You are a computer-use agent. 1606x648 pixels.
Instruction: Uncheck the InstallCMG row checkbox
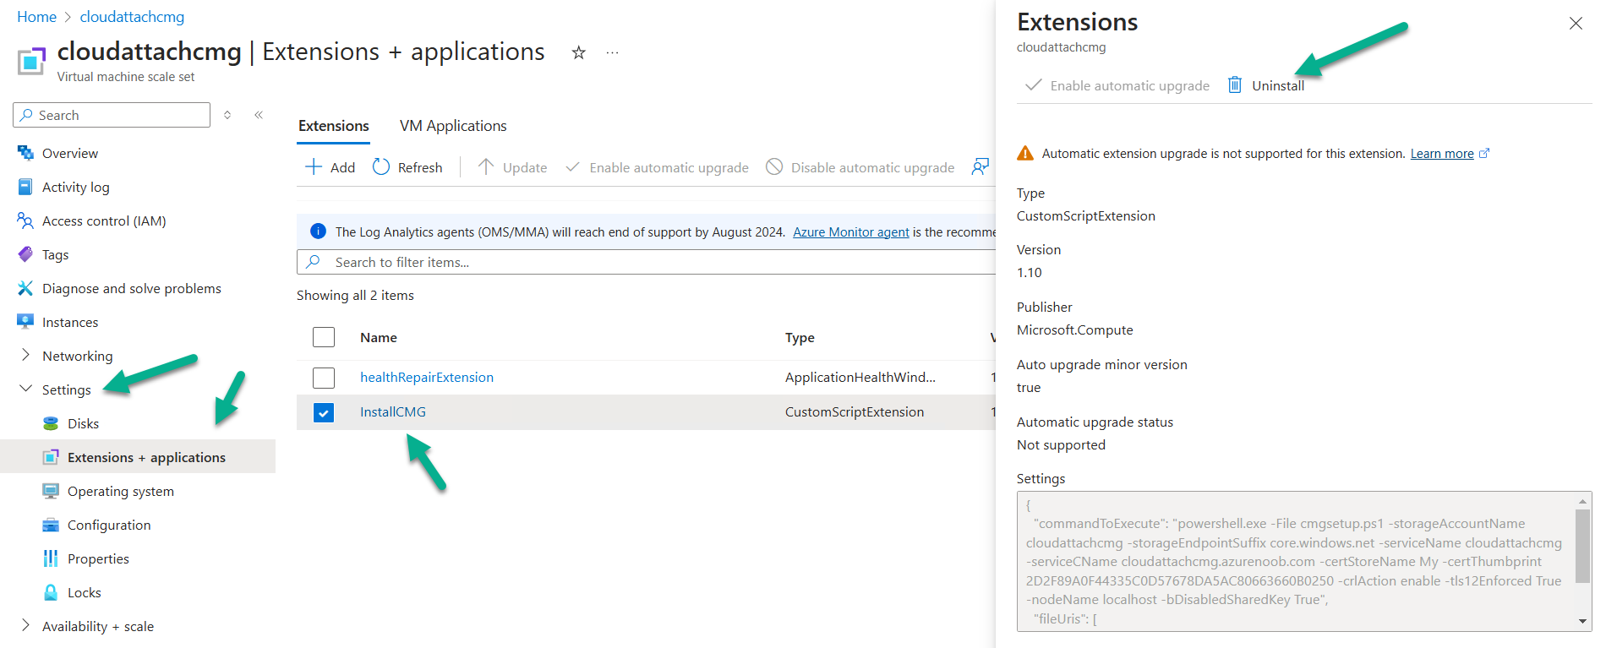pyautogui.click(x=324, y=412)
